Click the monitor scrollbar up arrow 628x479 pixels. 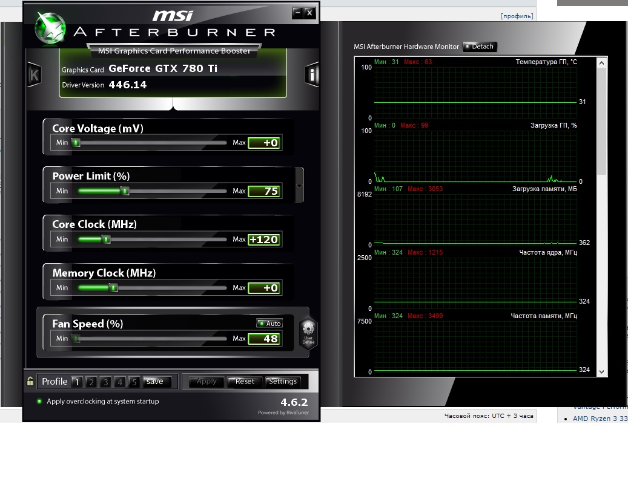click(601, 63)
